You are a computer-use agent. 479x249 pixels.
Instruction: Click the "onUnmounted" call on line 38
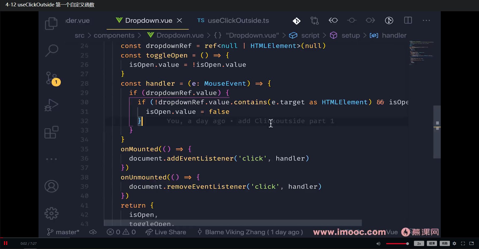click(x=144, y=177)
